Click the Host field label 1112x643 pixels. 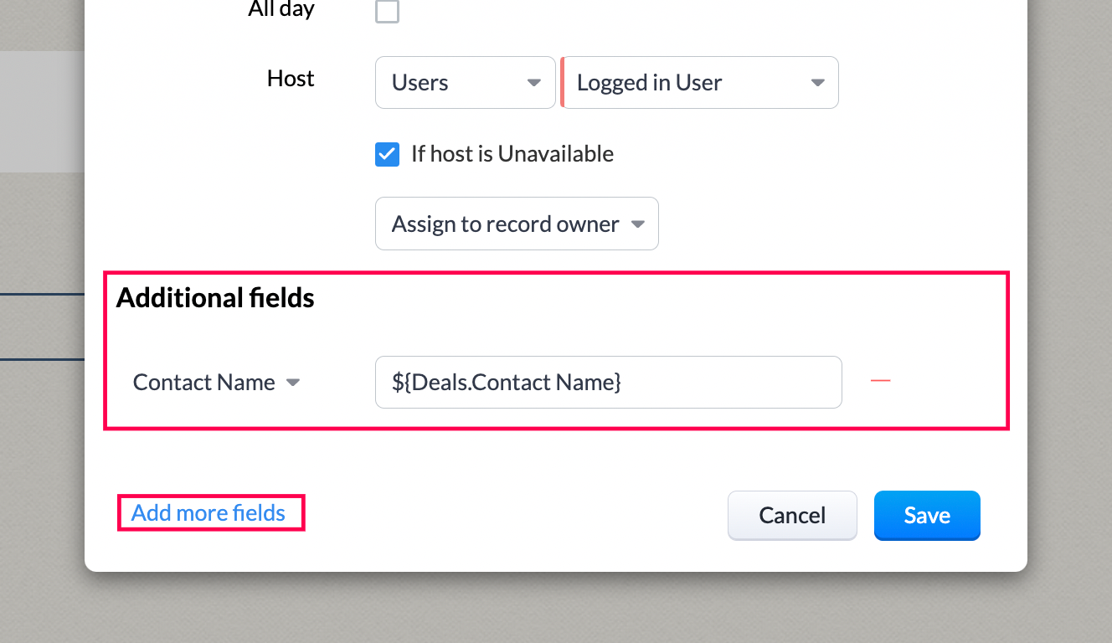tap(291, 79)
